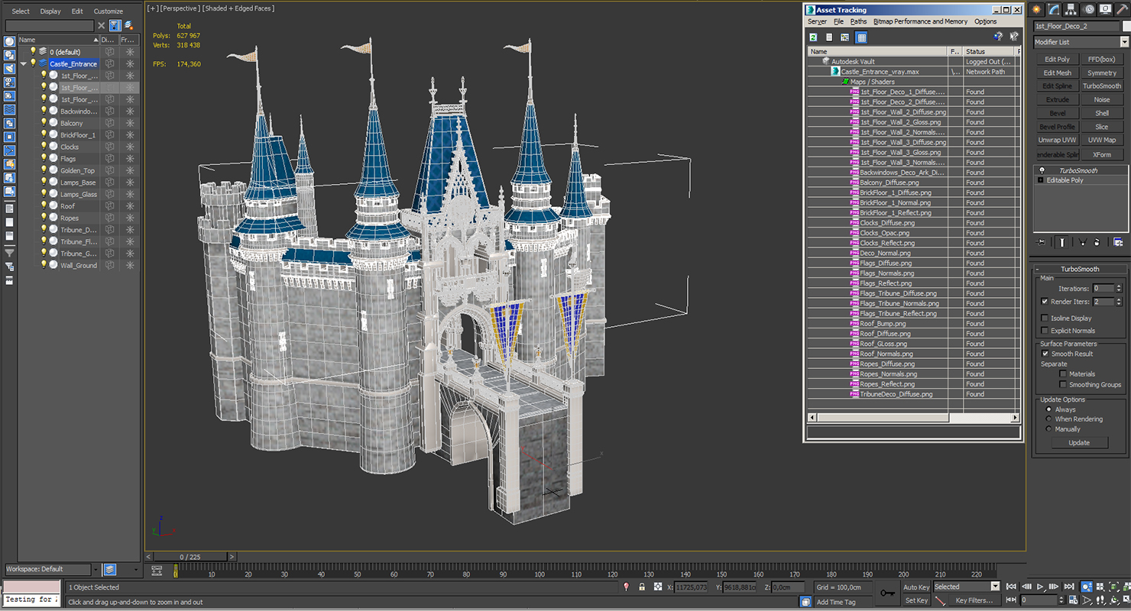1131x611 pixels.
Task: Open the Customize menu in Scene Explorer
Action: point(108,11)
